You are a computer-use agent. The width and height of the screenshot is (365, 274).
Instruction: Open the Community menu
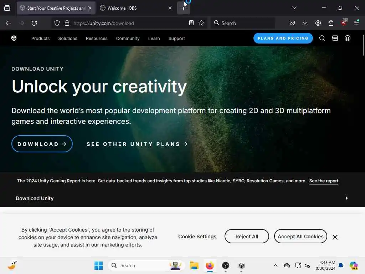pyautogui.click(x=128, y=39)
